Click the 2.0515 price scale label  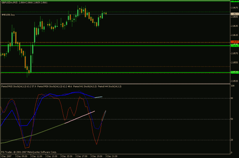tap(234, 81)
